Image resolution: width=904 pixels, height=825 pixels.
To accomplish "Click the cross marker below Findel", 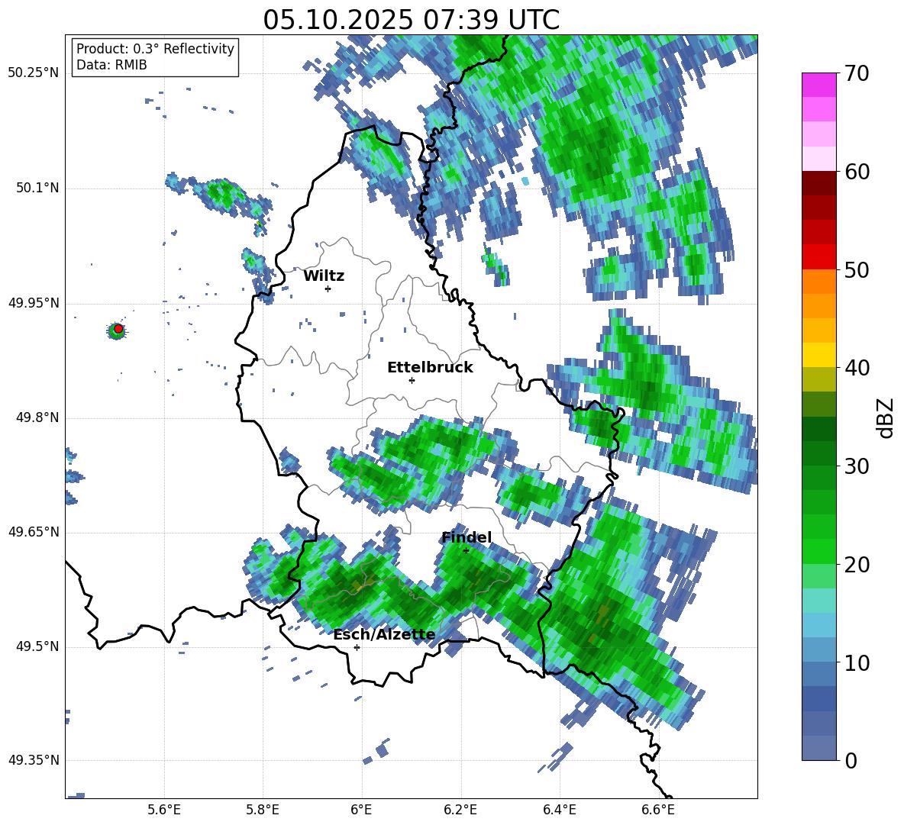I will 466,551.
